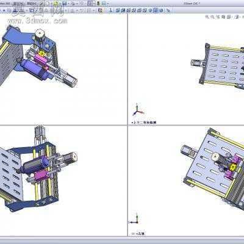Save the model with the floppy disk icon
The width and height of the screenshot is (244, 244).
point(65,4)
